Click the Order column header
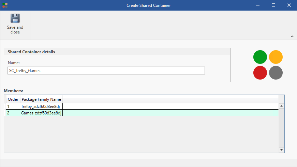The image size is (297, 167). point(13,99)
